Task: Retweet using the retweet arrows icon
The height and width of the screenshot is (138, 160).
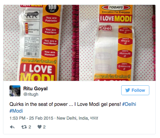Action: tap(24, 127)
